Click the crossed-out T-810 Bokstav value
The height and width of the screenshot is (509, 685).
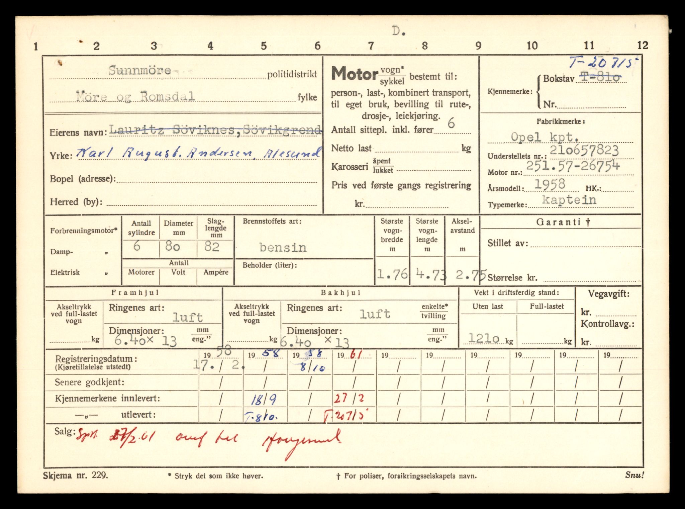[x=600, y=78]
